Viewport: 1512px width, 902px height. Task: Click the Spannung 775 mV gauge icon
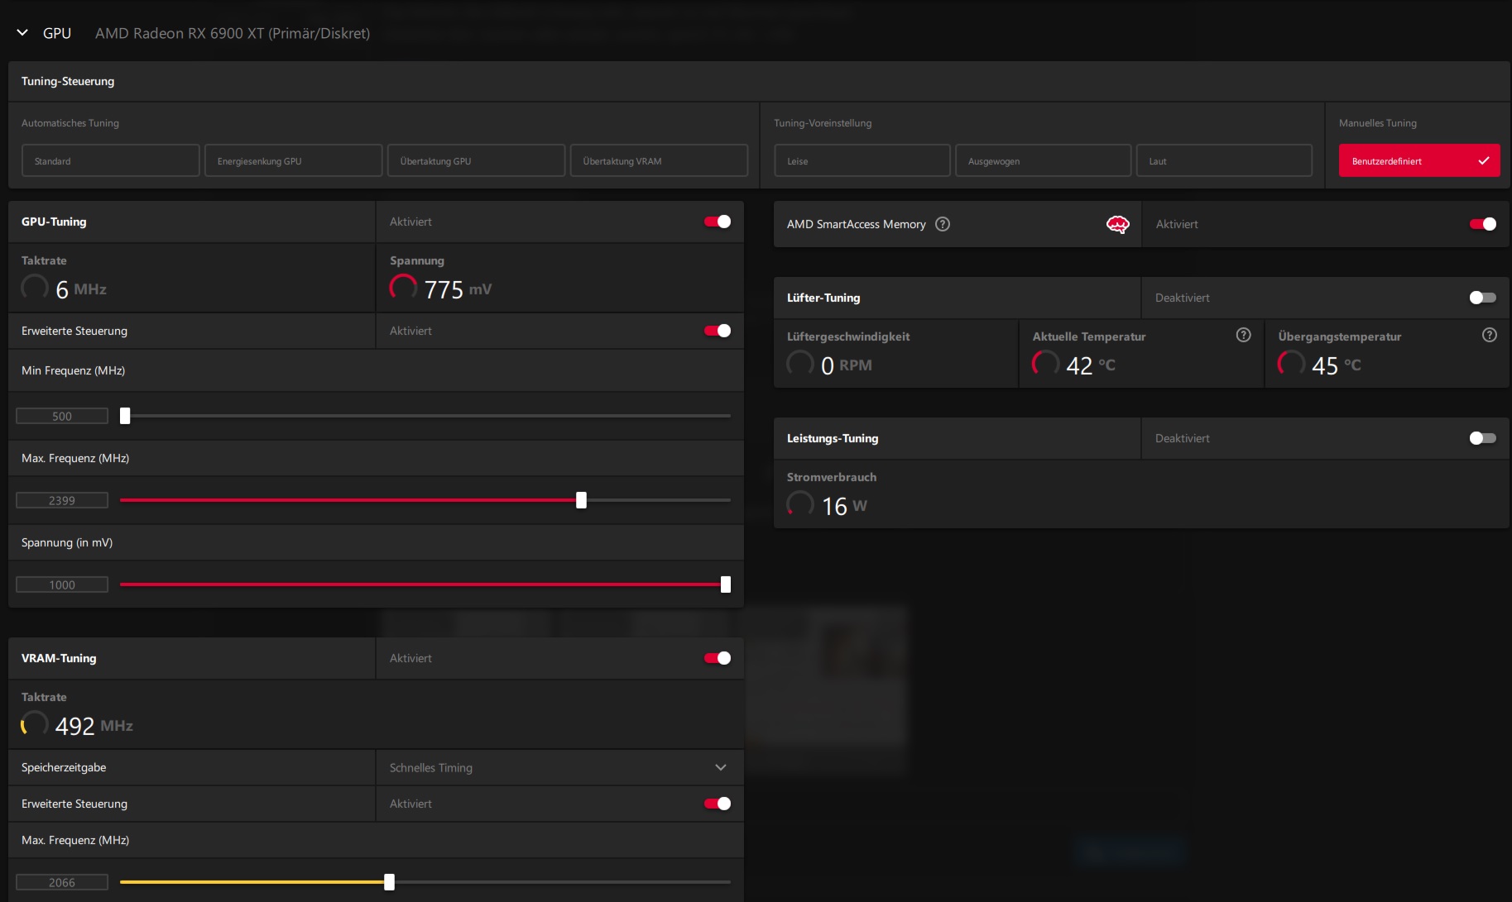[x=403, y=288]
